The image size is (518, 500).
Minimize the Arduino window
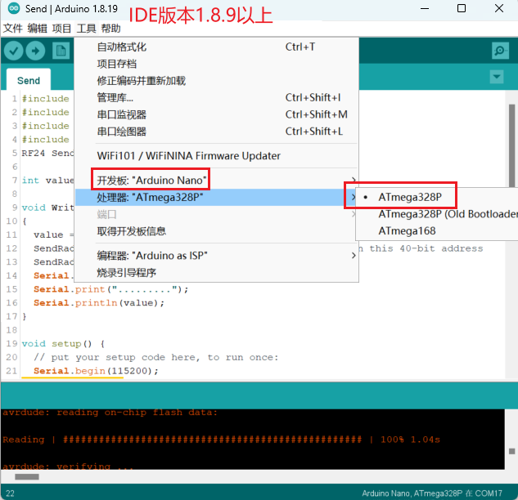(x=425, y=8)
